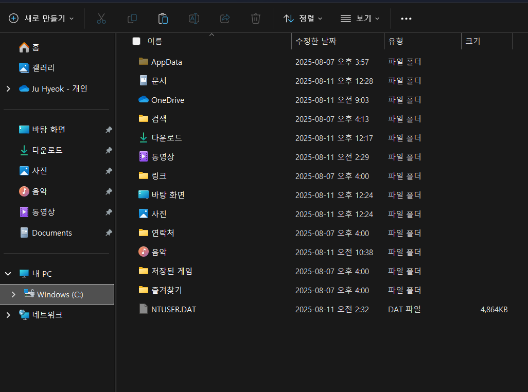528x392 pixels.
Task: Select the OneDrive cloud icon in file list
Action: [x=144, y=100]
